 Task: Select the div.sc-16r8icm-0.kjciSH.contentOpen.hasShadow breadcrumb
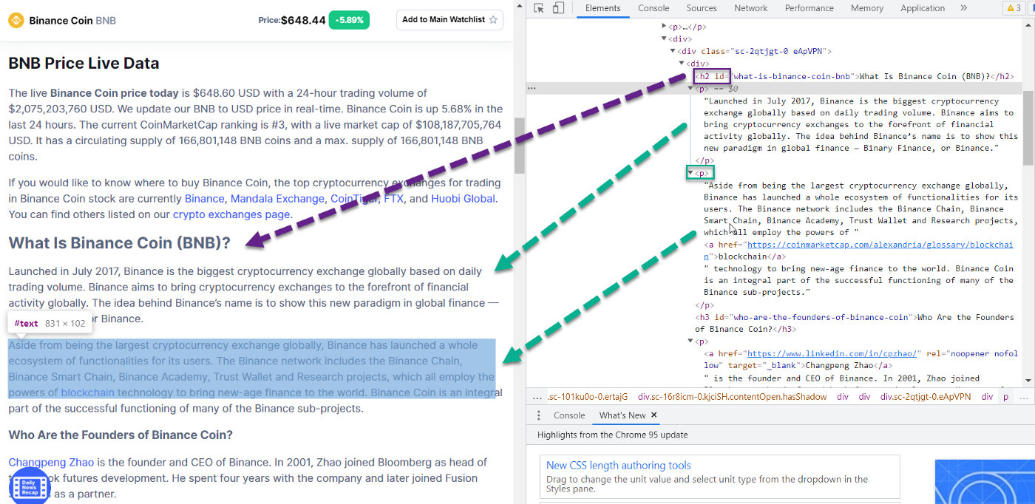pyautogui.click(x=732, y=397)
